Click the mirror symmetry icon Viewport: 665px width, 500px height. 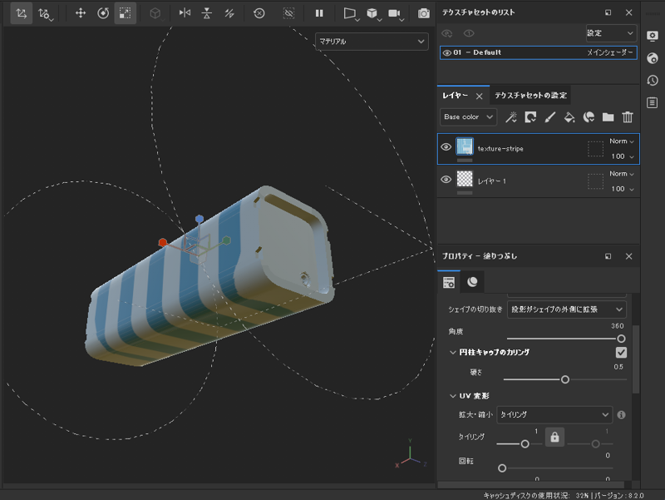[185, 13]
